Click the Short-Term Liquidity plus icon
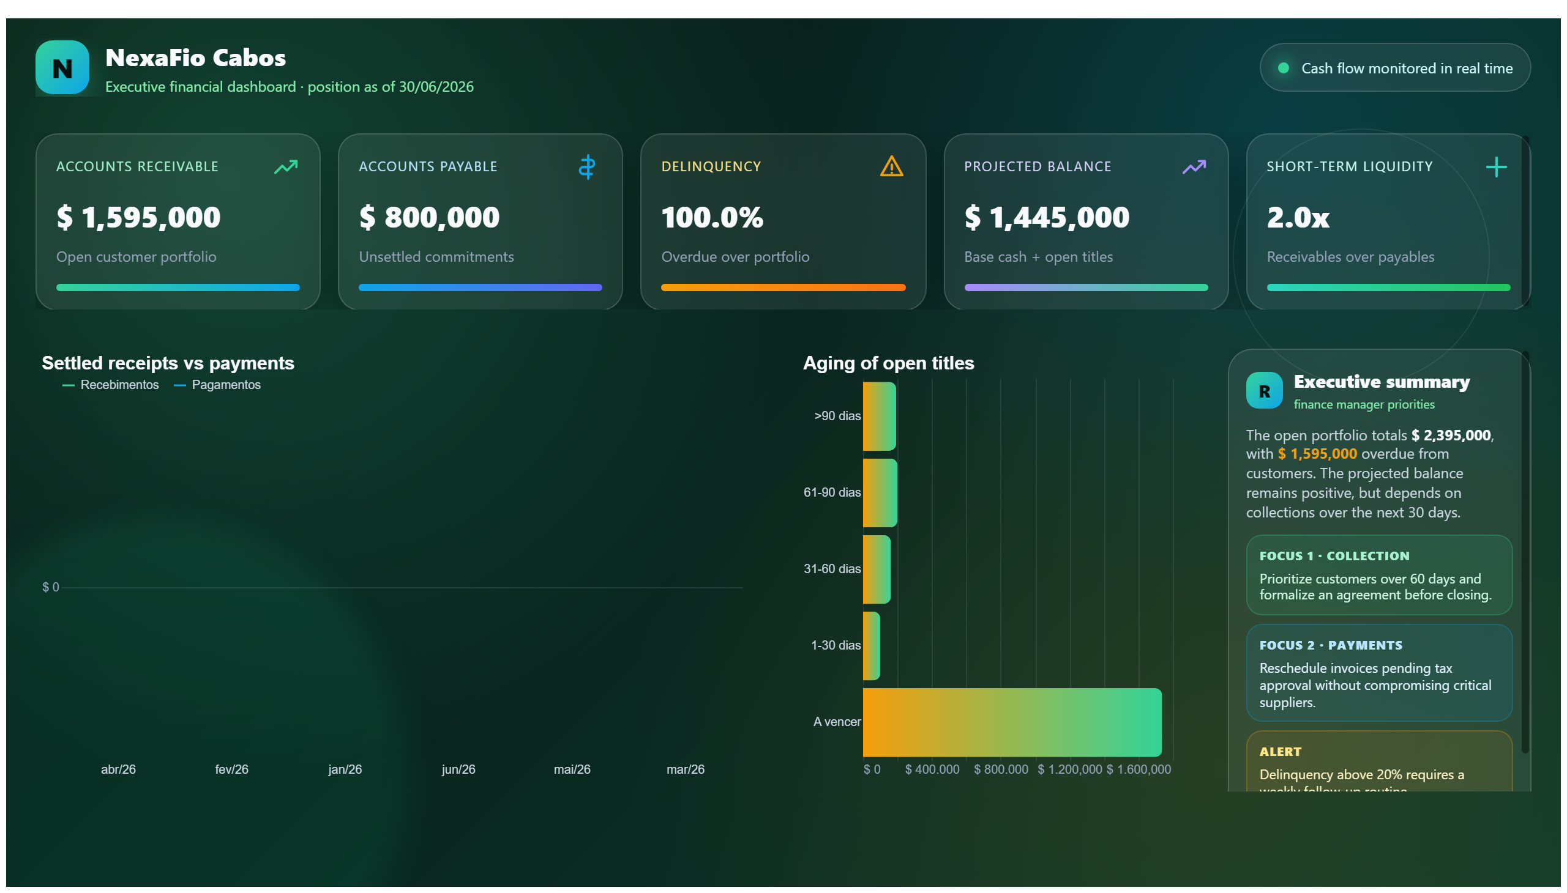This screenshot has width=1567, height=893. [x=1496, y=167]
